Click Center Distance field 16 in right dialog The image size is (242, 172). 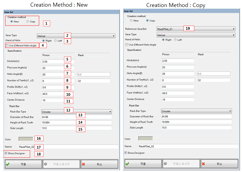click(x=178, y=100)
